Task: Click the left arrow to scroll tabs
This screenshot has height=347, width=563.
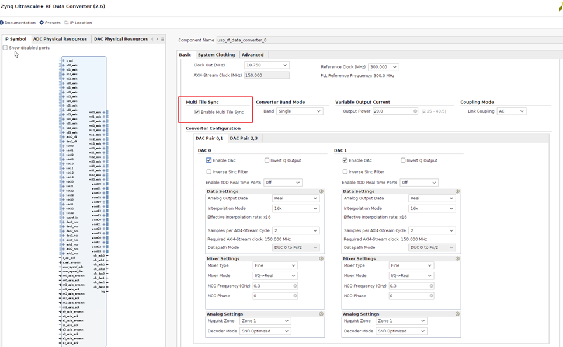Action: [152, 39]
